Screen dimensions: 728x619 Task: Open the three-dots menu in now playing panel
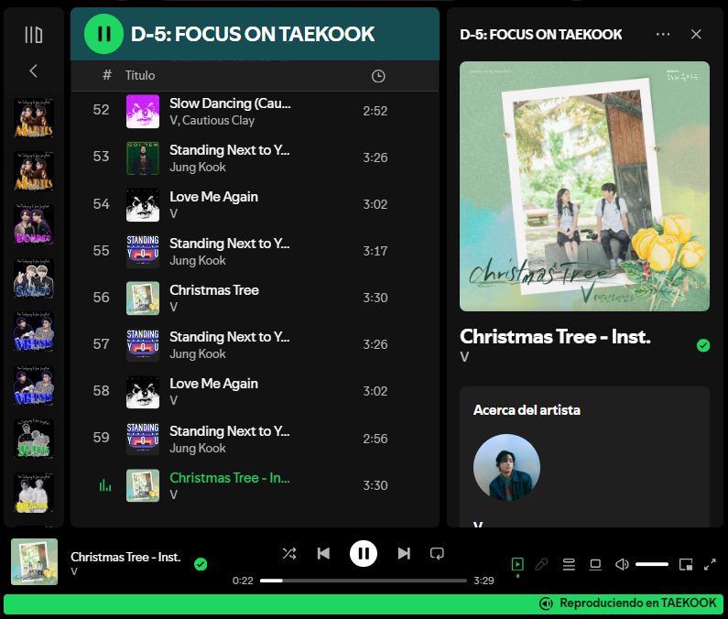[x=663, y=35]
